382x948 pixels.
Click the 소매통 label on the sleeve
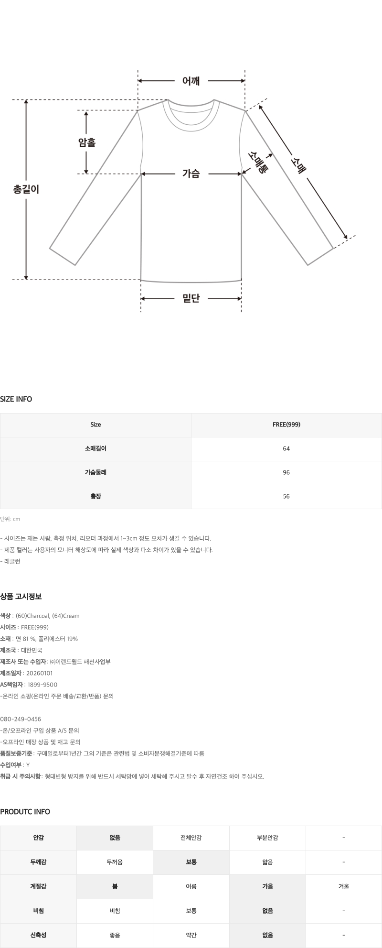[258, 162]
